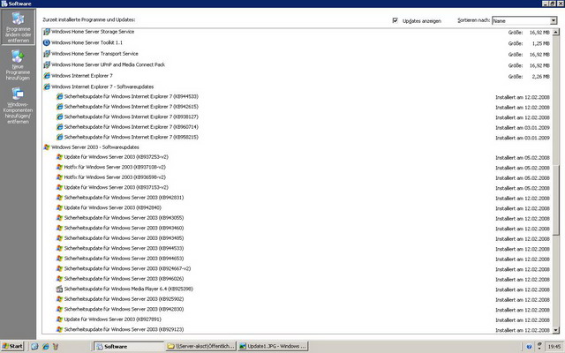Click the icon of Sicherheitsupdate KB942831
Image resolution: width=565 pixels, height=353 pixels.
pos(59,198)
